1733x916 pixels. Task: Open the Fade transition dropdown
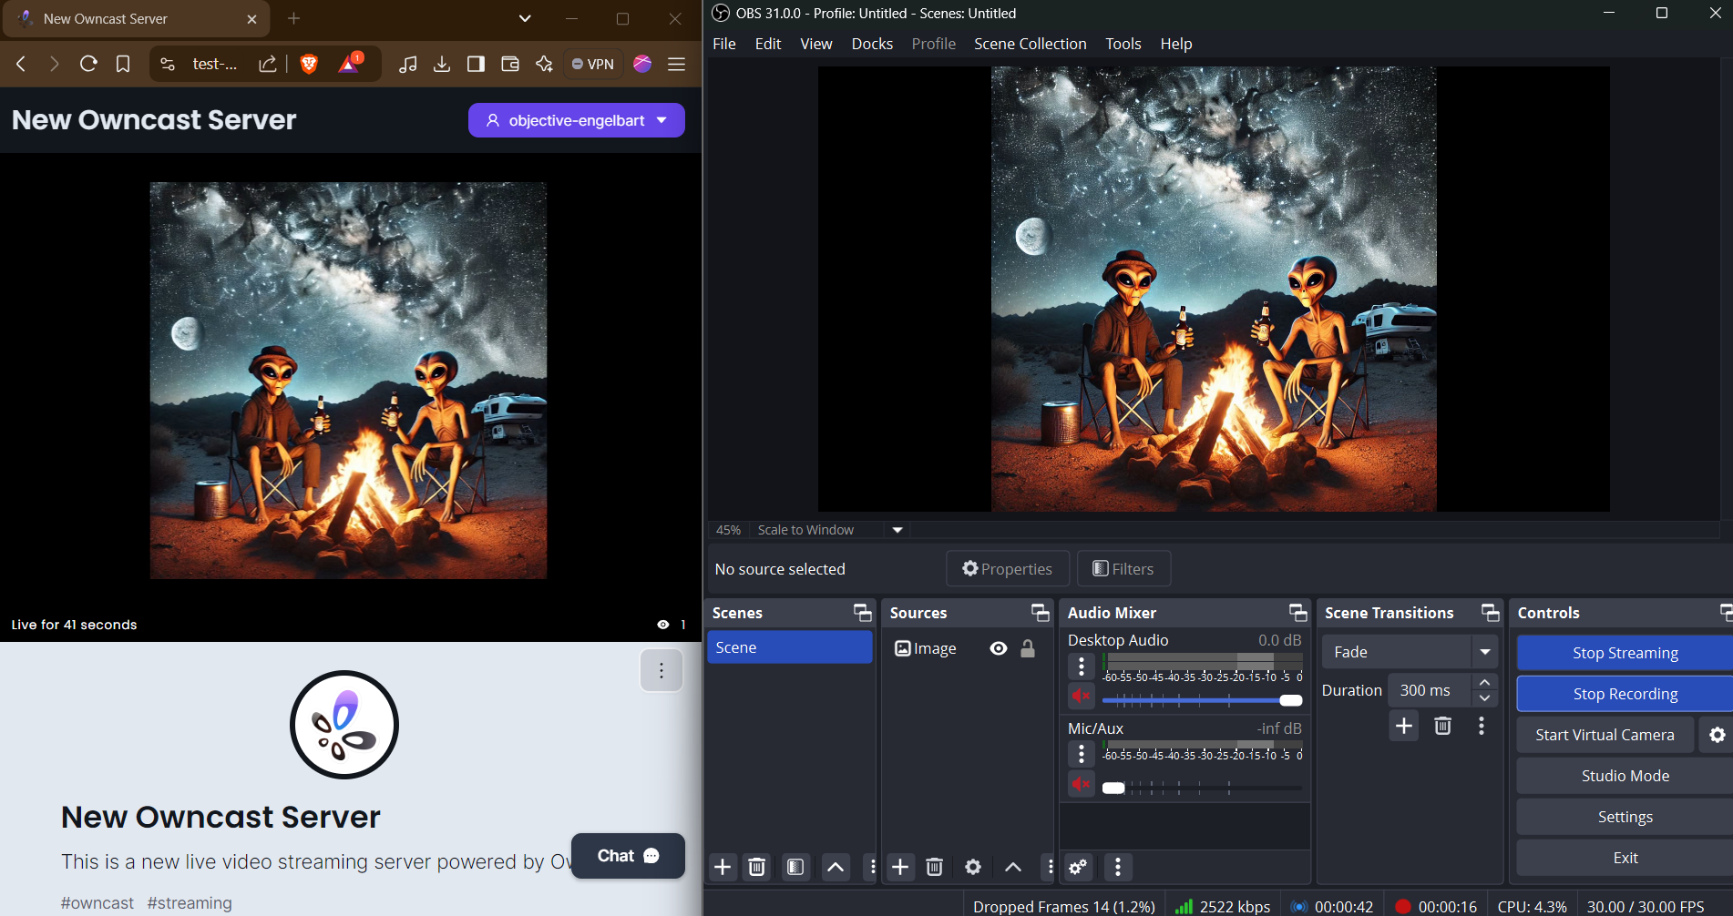point(1484,651)
